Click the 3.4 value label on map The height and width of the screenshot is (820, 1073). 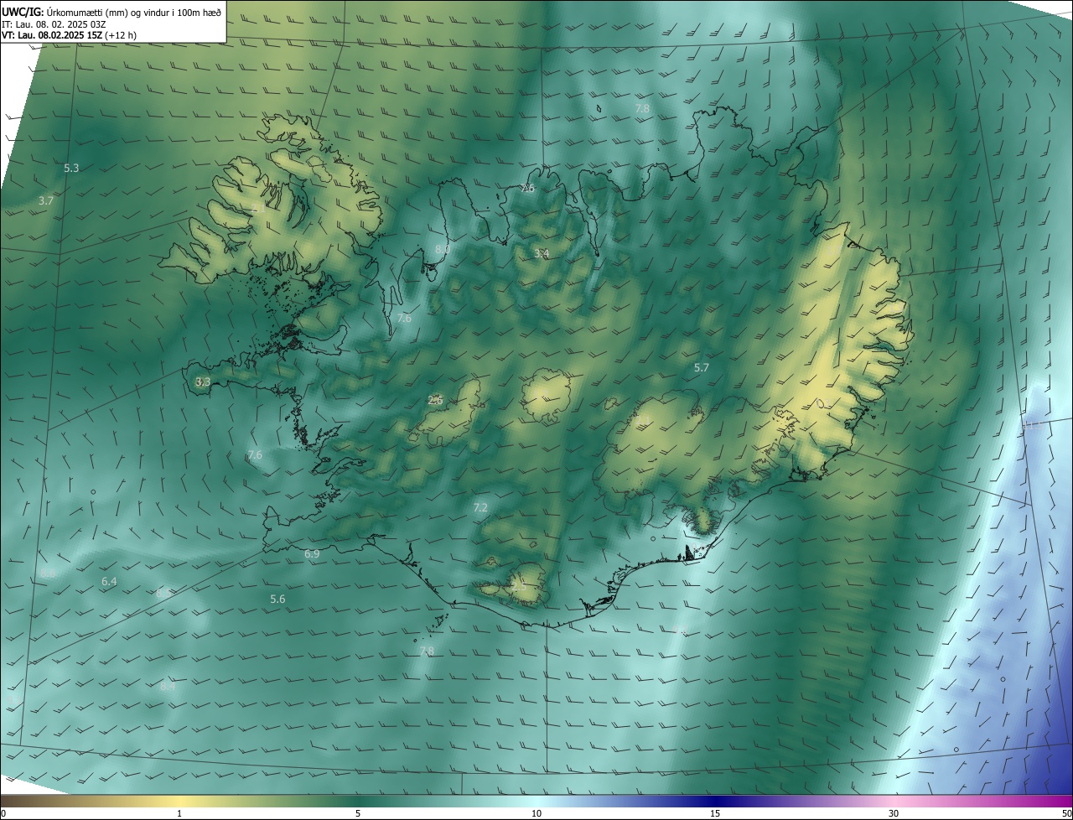(x=542, y=253)
